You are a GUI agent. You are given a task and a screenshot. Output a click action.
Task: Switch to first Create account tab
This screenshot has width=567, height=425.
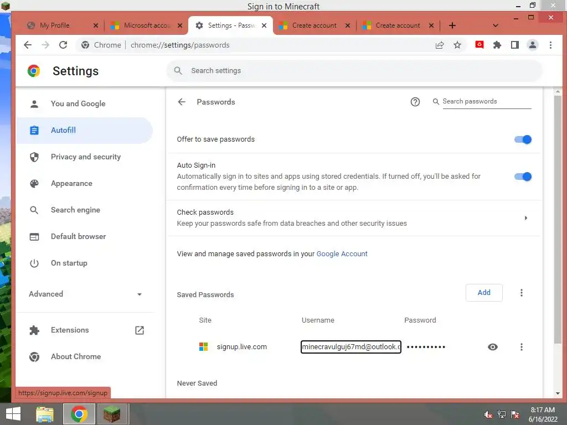coord(314,25)
